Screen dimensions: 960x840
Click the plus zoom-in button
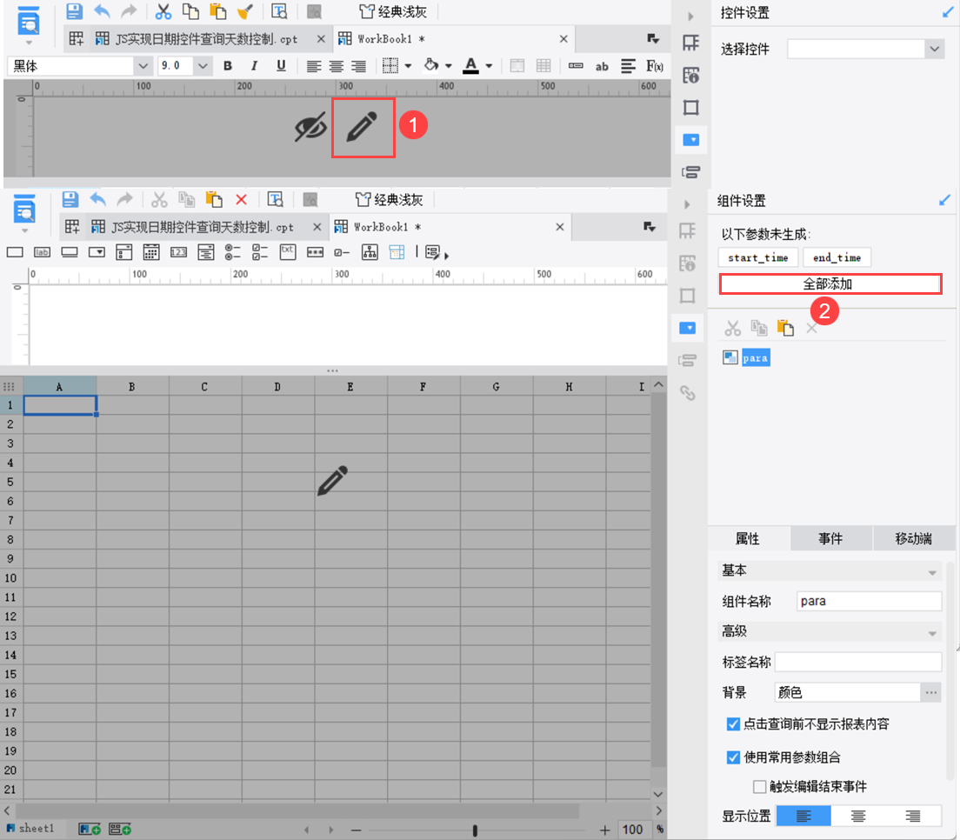click(x=605, y=830)
